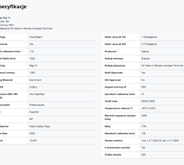
Task: Click the 'Reg 10' table value
Action: [33, 66]
